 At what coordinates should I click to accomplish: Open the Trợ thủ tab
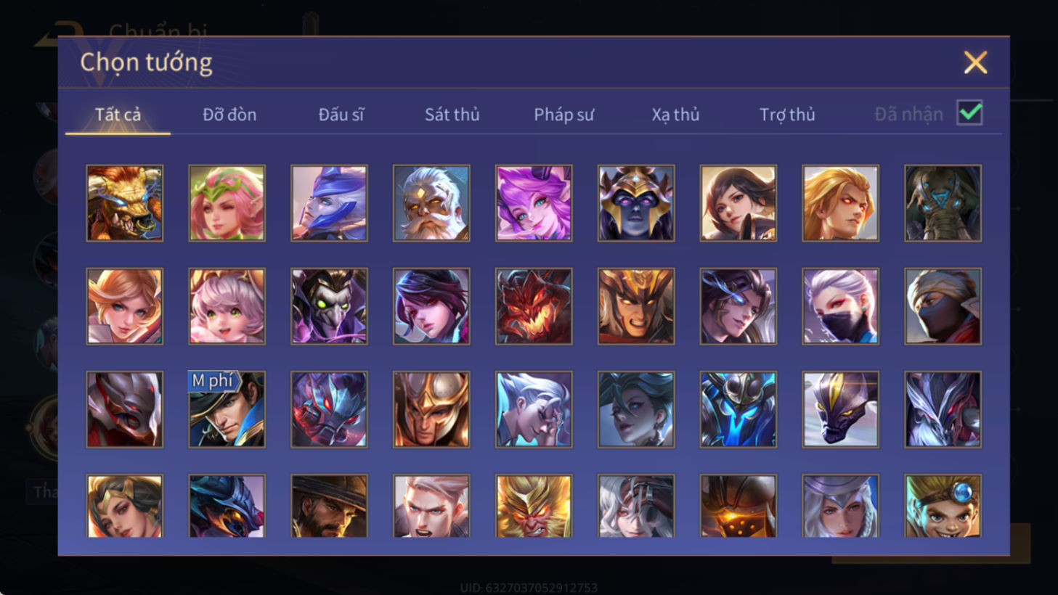(x=787, y=115)
